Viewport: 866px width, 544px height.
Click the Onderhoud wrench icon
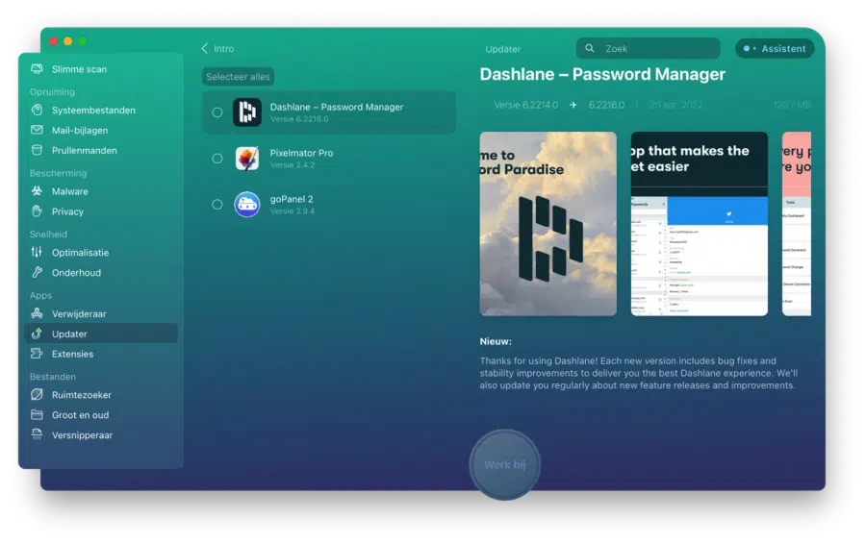pos(37,272)
